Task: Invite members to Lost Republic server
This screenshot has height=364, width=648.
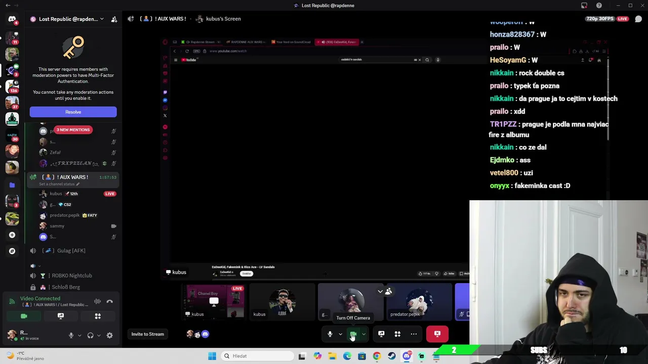Action: (x=114, y=19)
